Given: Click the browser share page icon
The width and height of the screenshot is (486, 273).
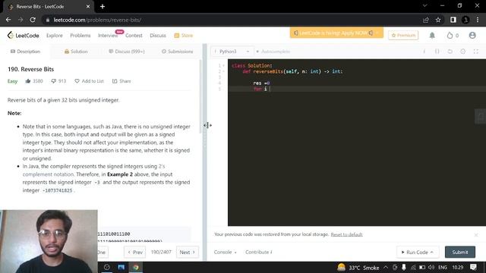Looking at the screenshot, I should [425, 20].
